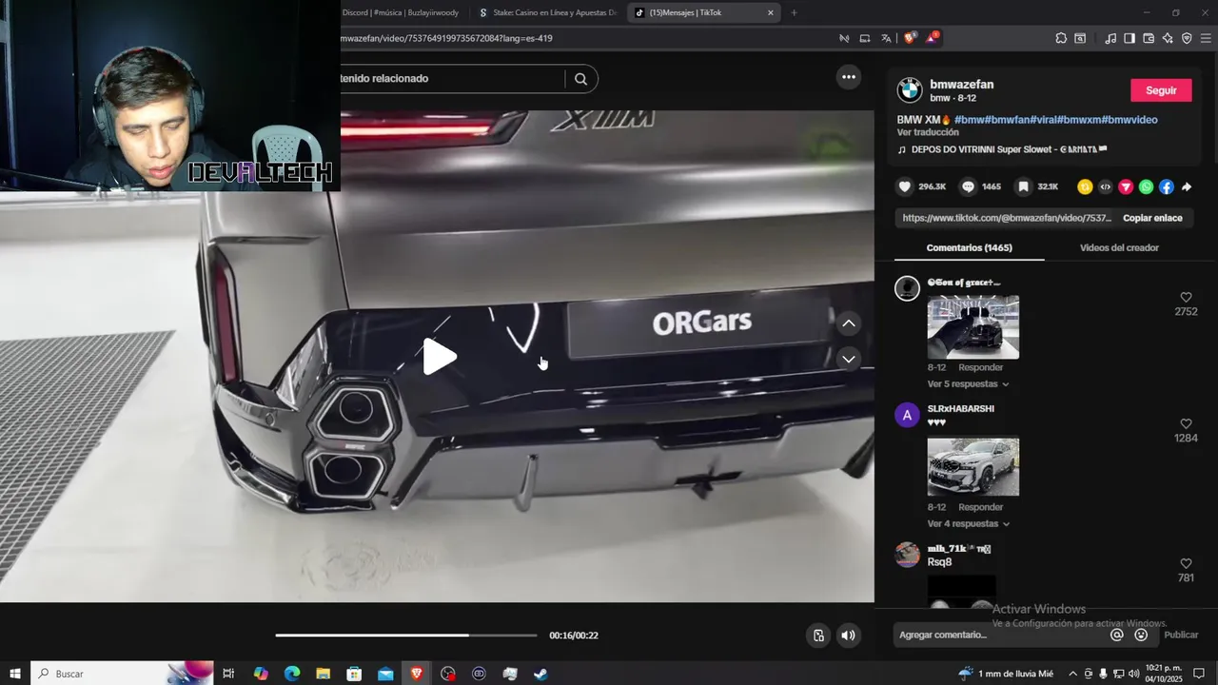Focus the related content search field
The height and width of the screenshot is (685, 1218).
click(x=452, y=79)
